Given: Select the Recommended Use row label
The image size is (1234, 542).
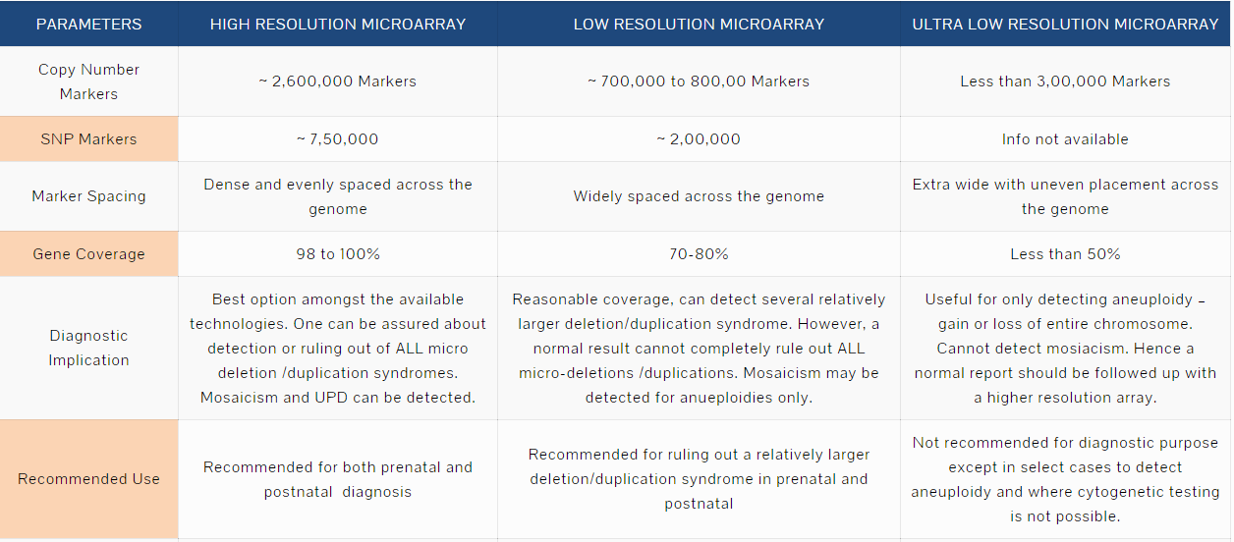Looking at the screenshot, I should 88,479.
